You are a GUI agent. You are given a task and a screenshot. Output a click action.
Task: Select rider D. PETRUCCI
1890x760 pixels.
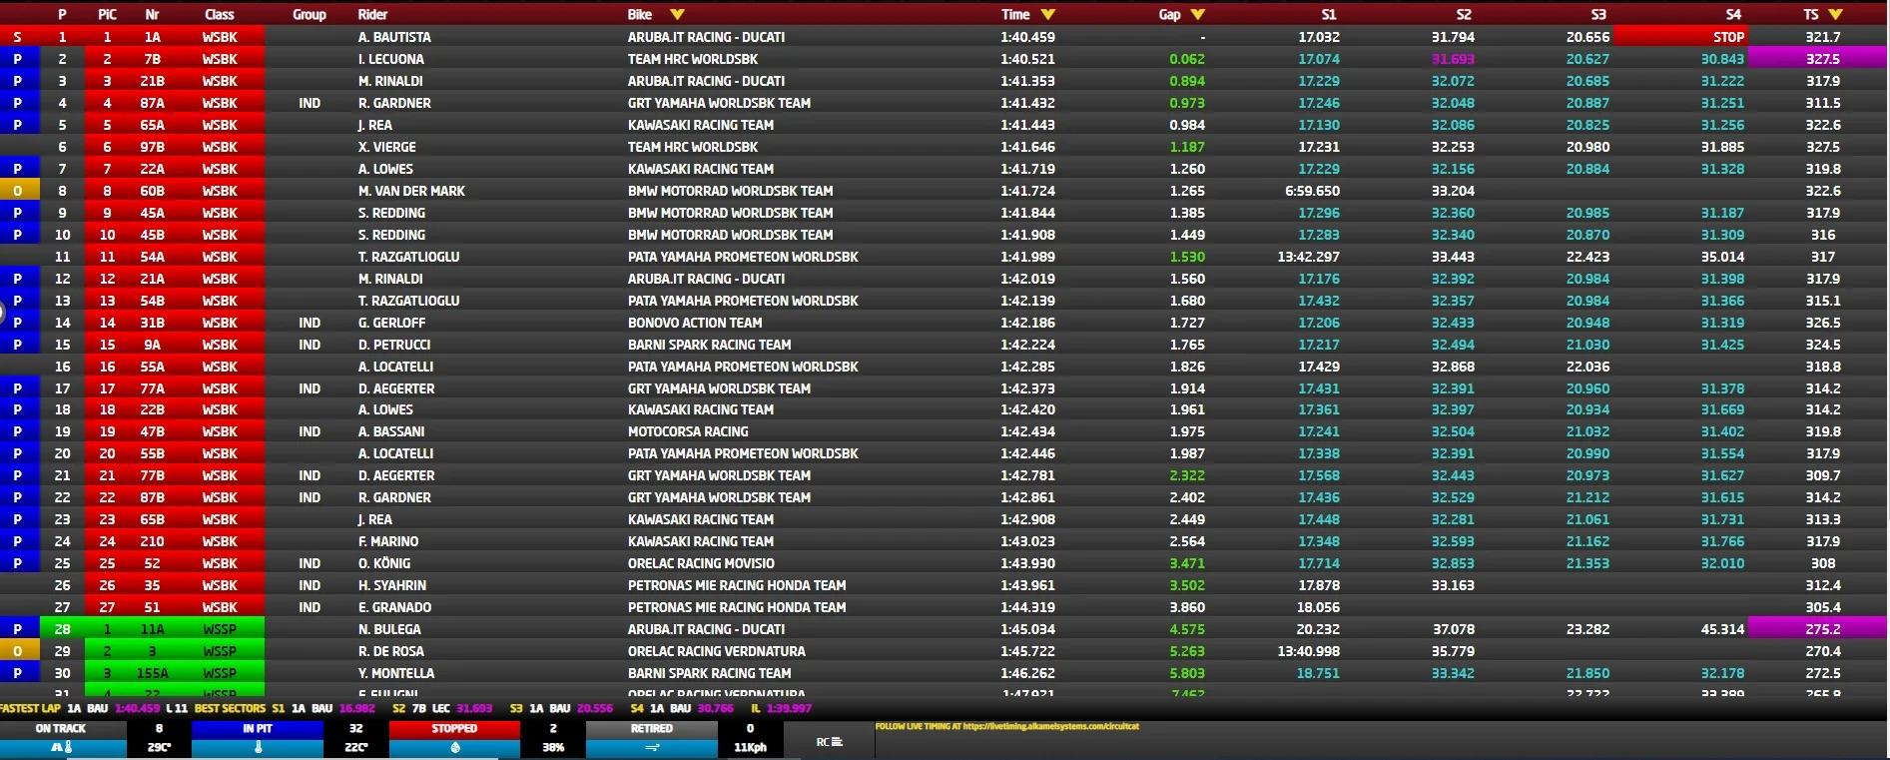pos(394,345)
